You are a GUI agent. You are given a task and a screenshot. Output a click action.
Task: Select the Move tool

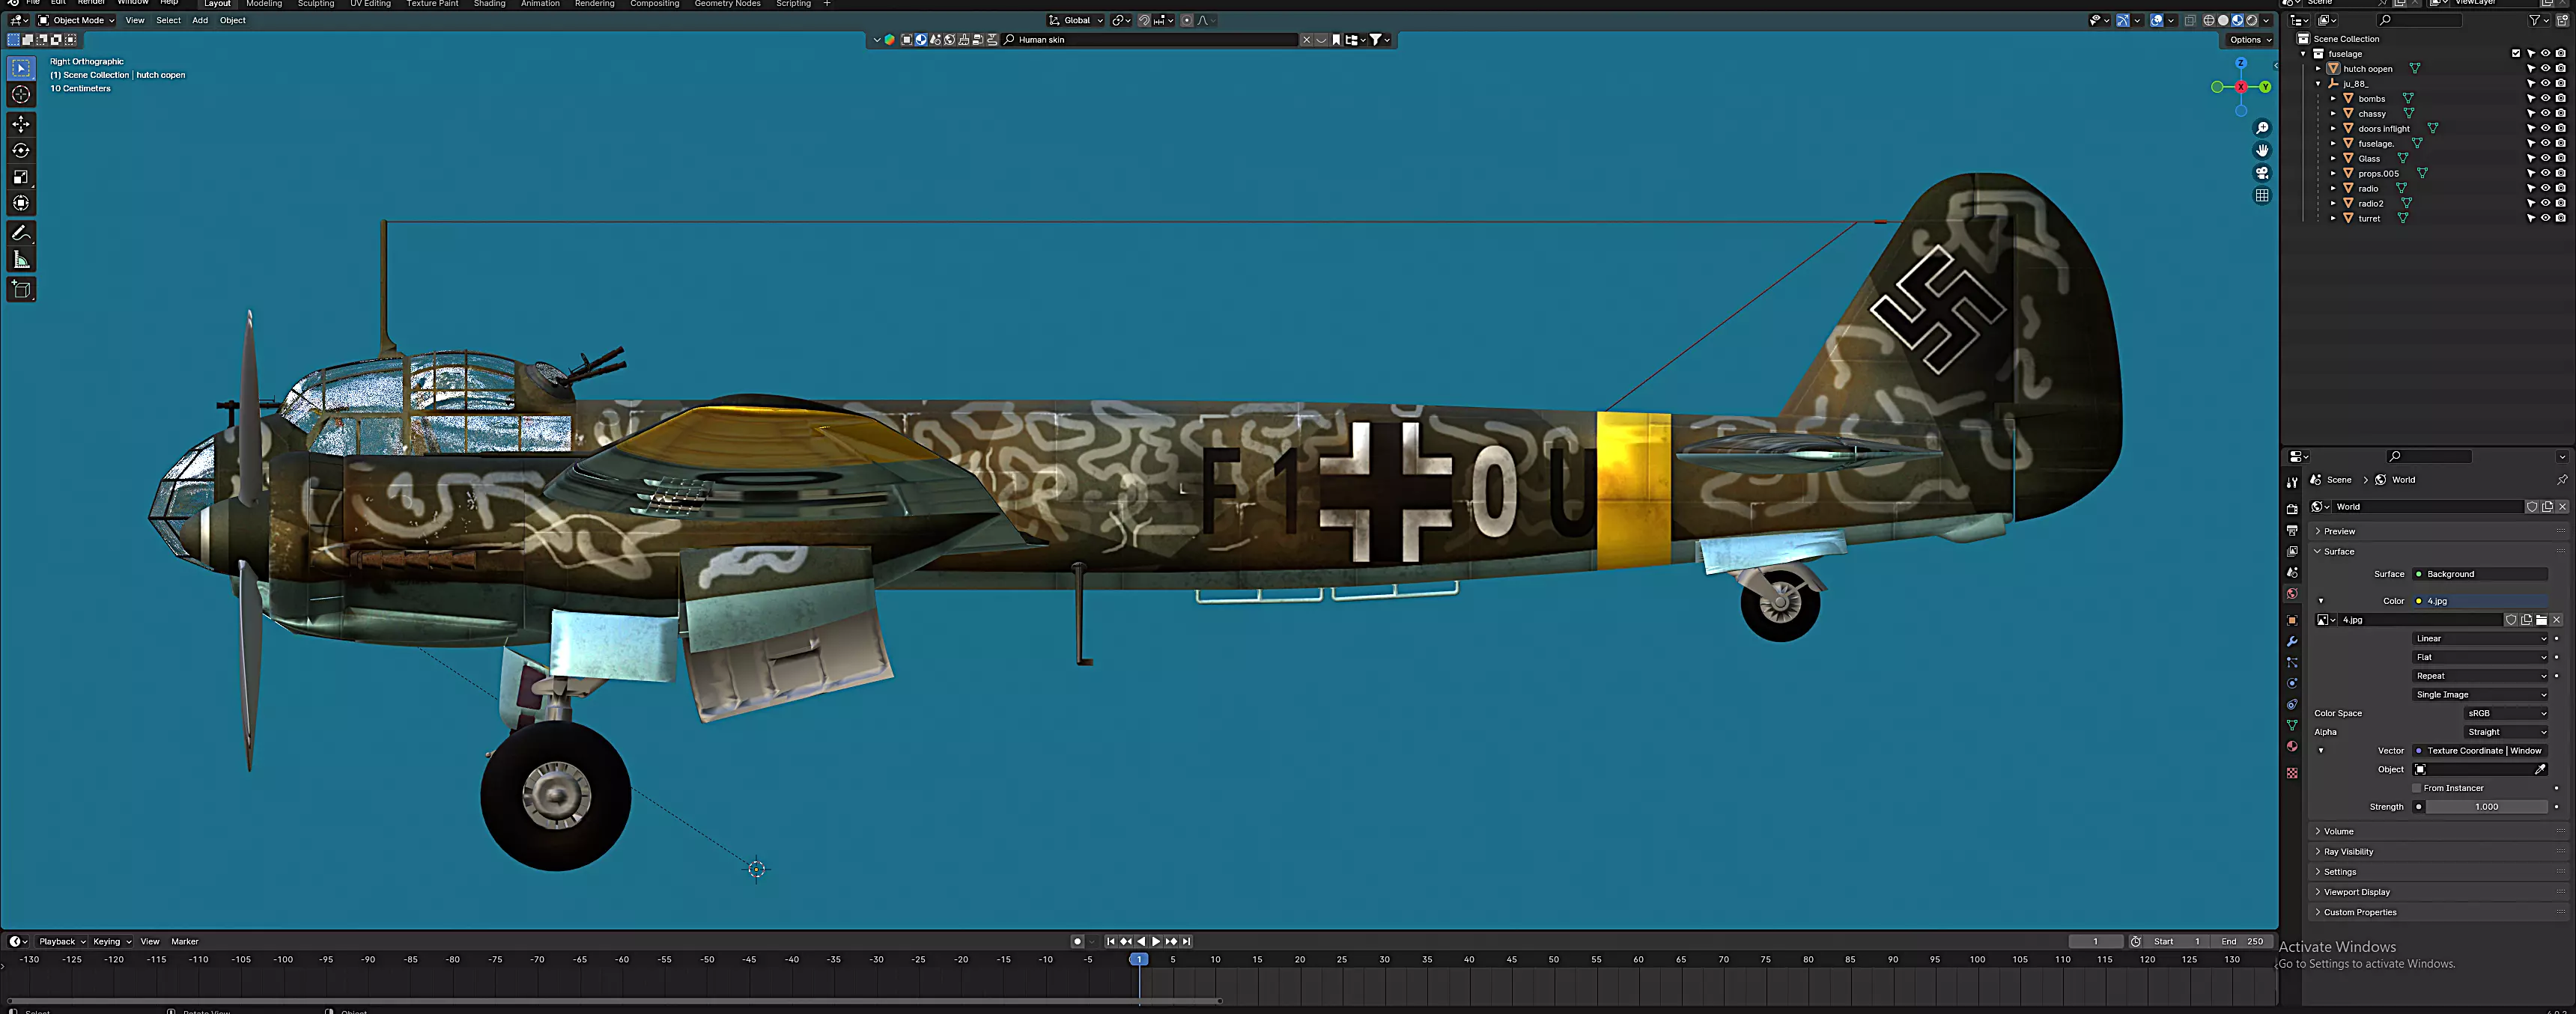(x=21, y=124)
